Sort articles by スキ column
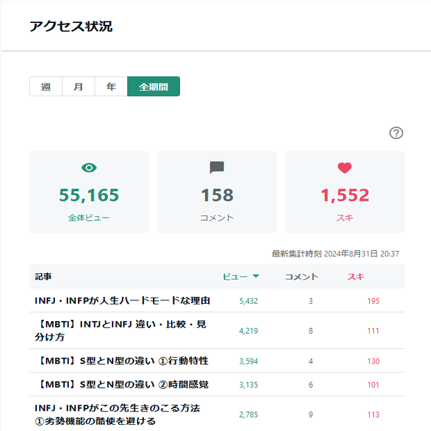This screenshot has width=431, height=431. 355,277
